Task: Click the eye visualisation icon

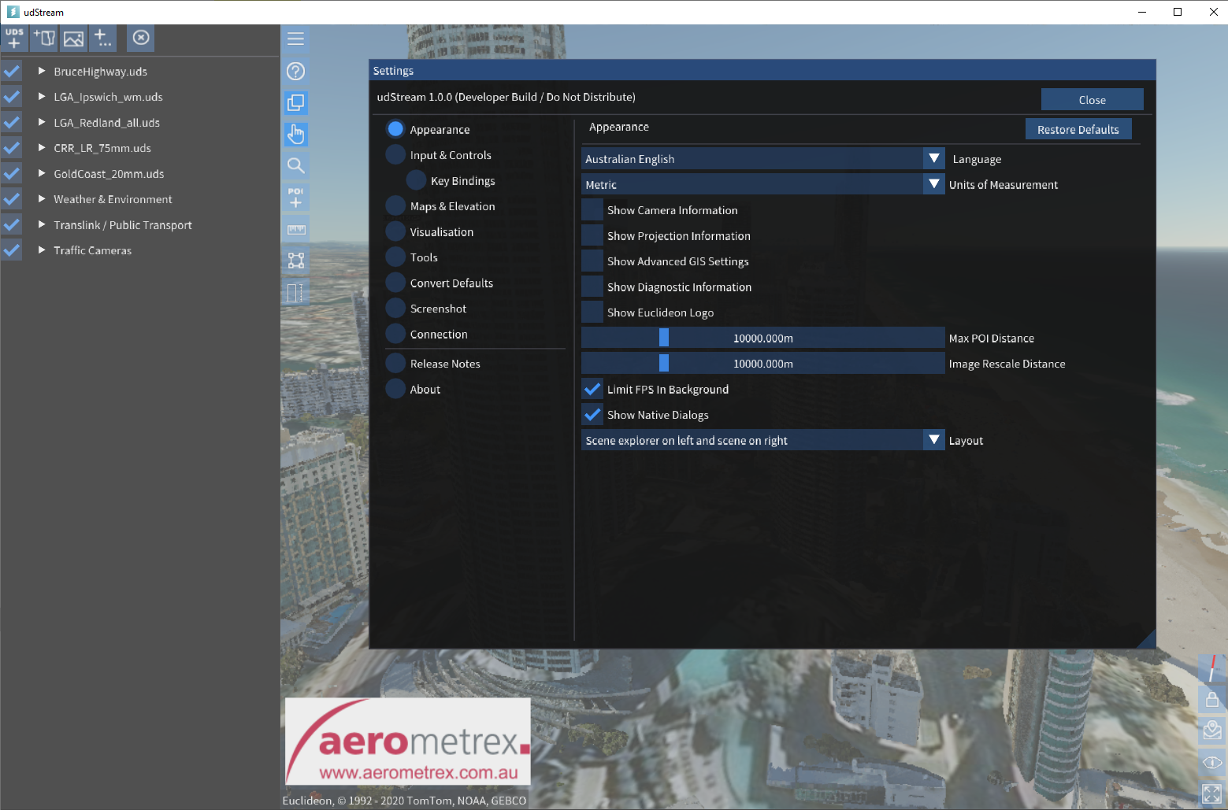Action: click(x=1212, y=762)
